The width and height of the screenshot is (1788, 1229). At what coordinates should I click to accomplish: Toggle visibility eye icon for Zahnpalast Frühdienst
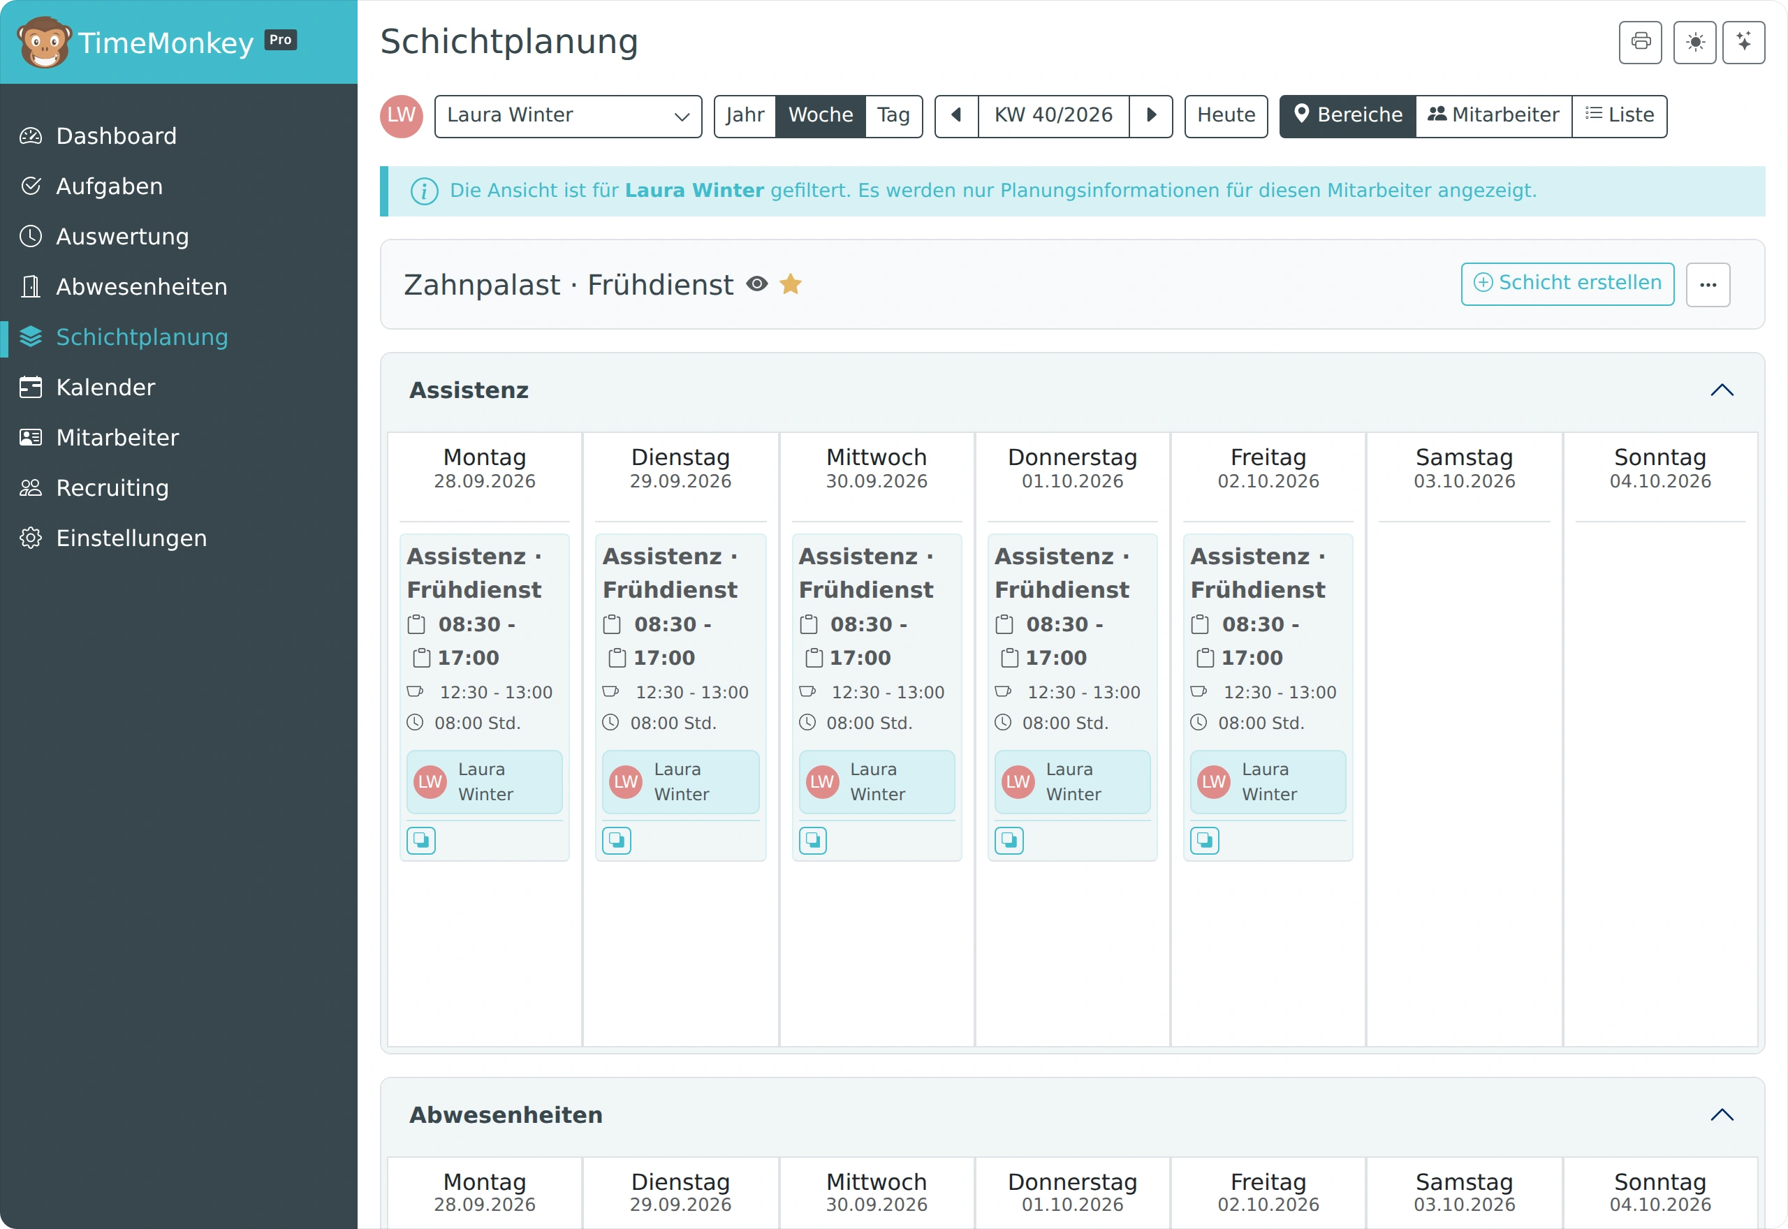[x=757, y=284]
